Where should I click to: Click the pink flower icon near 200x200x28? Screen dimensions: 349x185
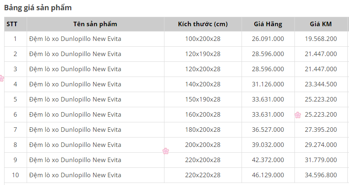(166, 151)
